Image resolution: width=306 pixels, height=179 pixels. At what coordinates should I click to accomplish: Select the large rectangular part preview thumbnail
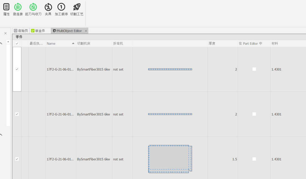169,158
